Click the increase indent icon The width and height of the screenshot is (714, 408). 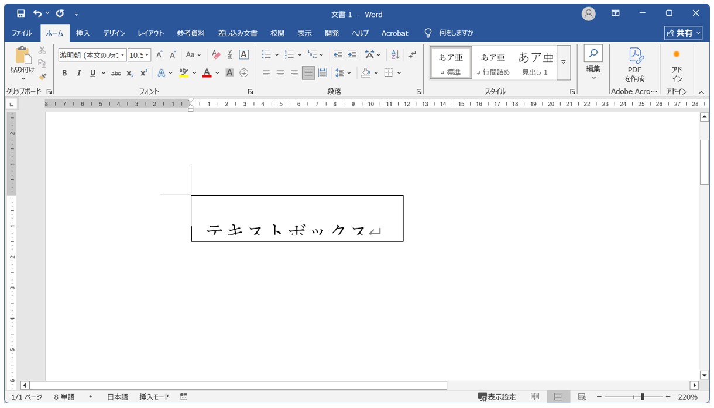point(352,55)
